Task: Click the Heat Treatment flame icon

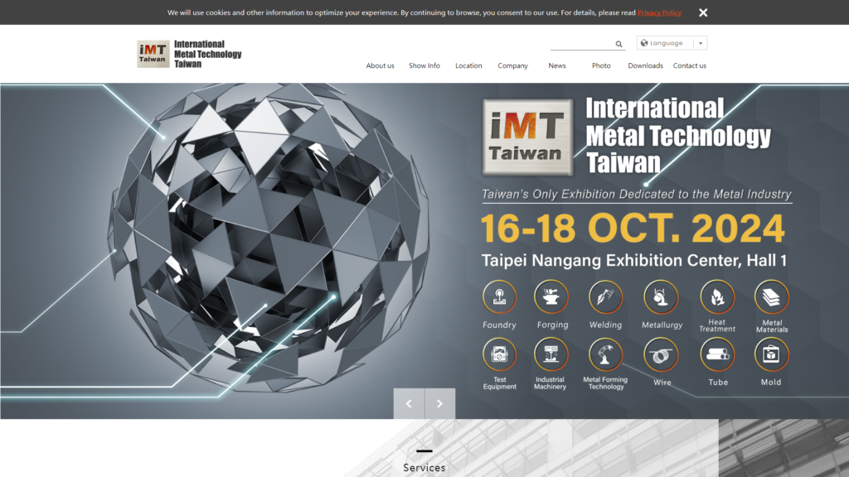Action: [717, 297]
